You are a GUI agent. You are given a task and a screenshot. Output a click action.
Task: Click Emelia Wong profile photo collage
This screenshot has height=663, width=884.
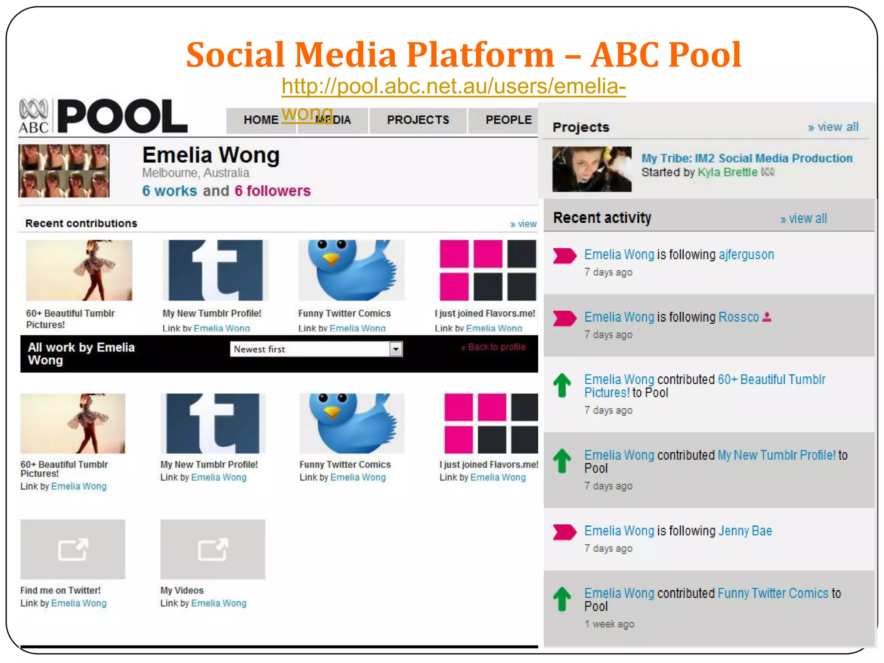[64, 171]
